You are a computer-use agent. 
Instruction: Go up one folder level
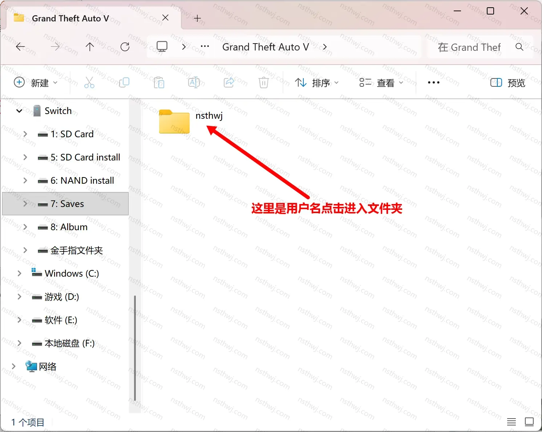point(90,47)
